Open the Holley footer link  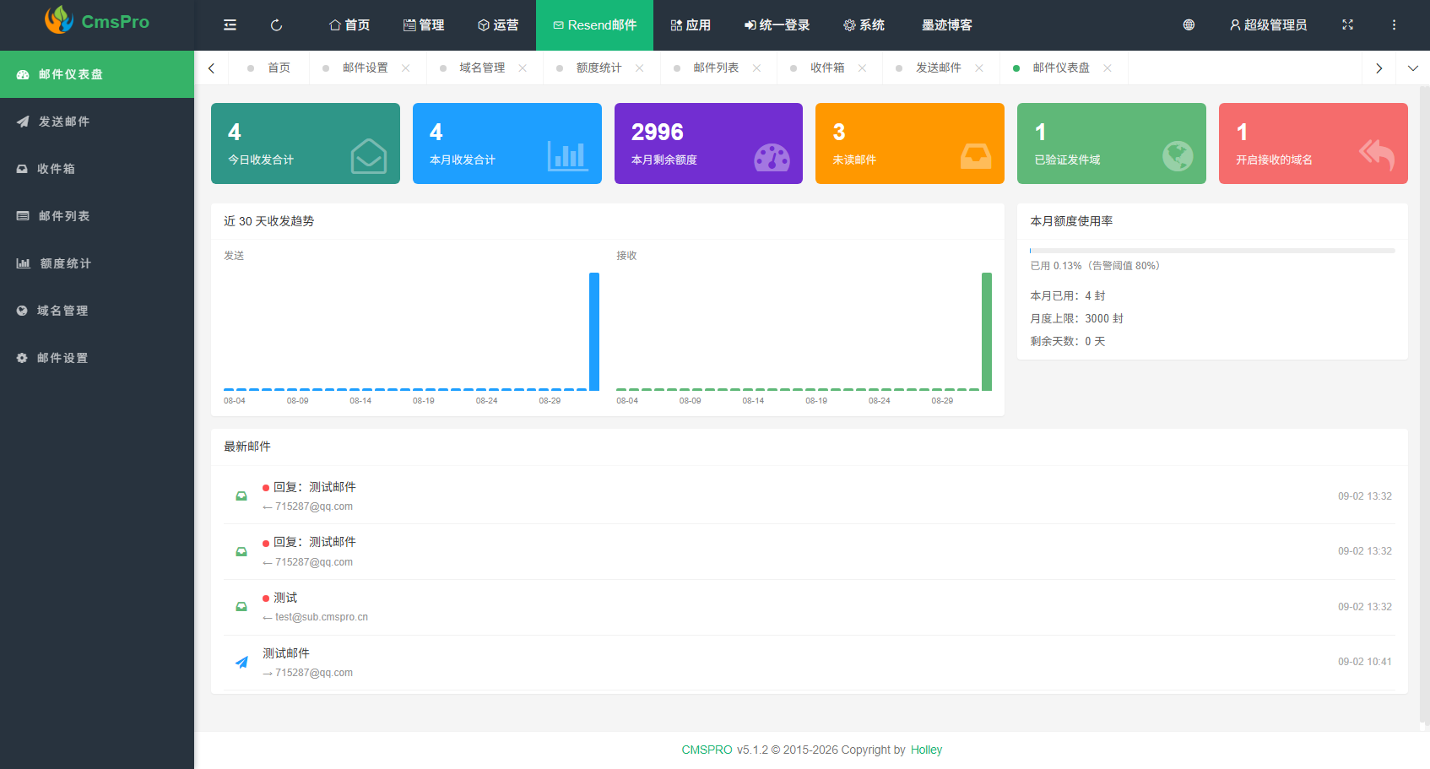coord(926,750)
